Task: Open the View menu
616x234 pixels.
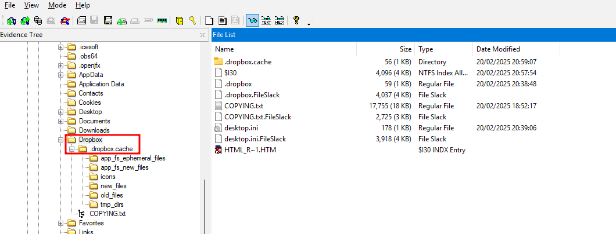Action: tap(31, 5)
